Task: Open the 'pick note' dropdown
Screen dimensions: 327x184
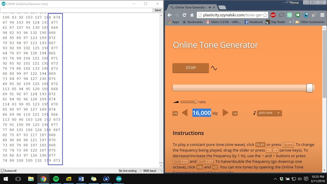Action: [270, 113]
